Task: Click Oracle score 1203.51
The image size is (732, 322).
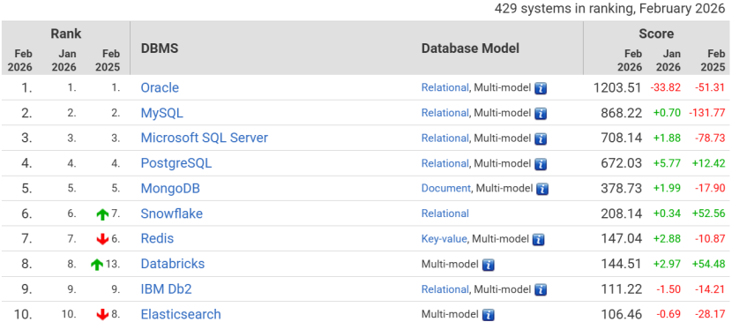Action: pos(617,87)
